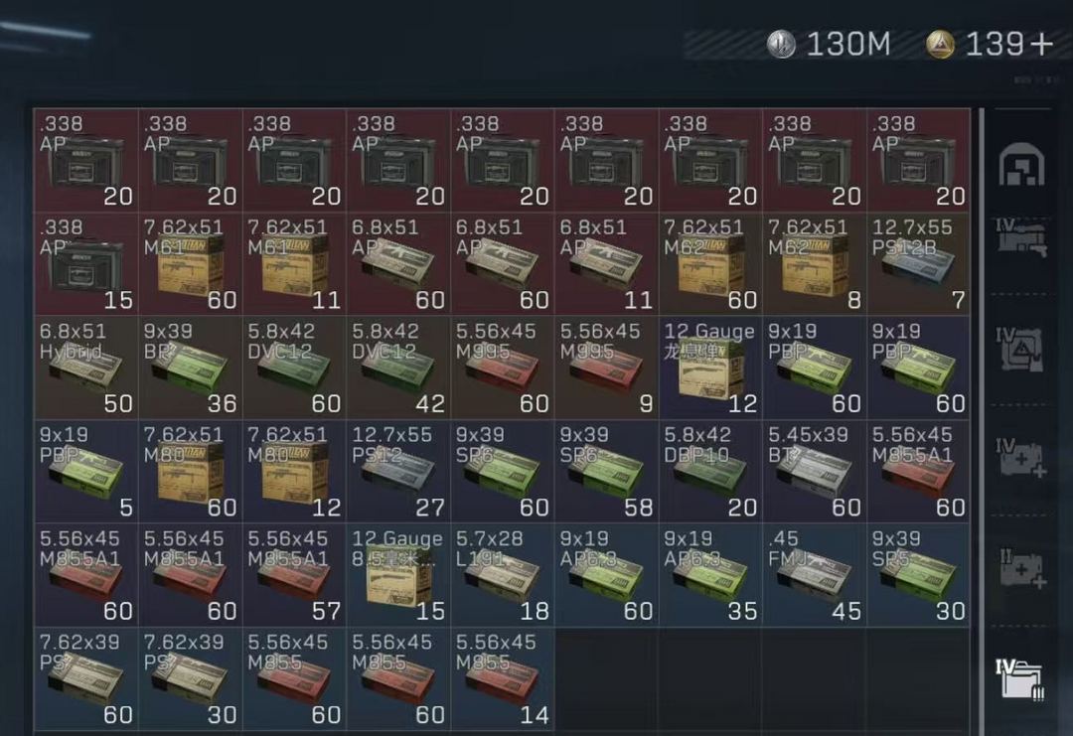
Task: Select the level II medical kit icon
Action: pyautogui.click(x=1020, y=568)
